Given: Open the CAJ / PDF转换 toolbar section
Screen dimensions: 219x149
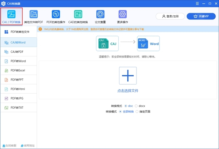Looking at the screenshot, I should [12, 16].
